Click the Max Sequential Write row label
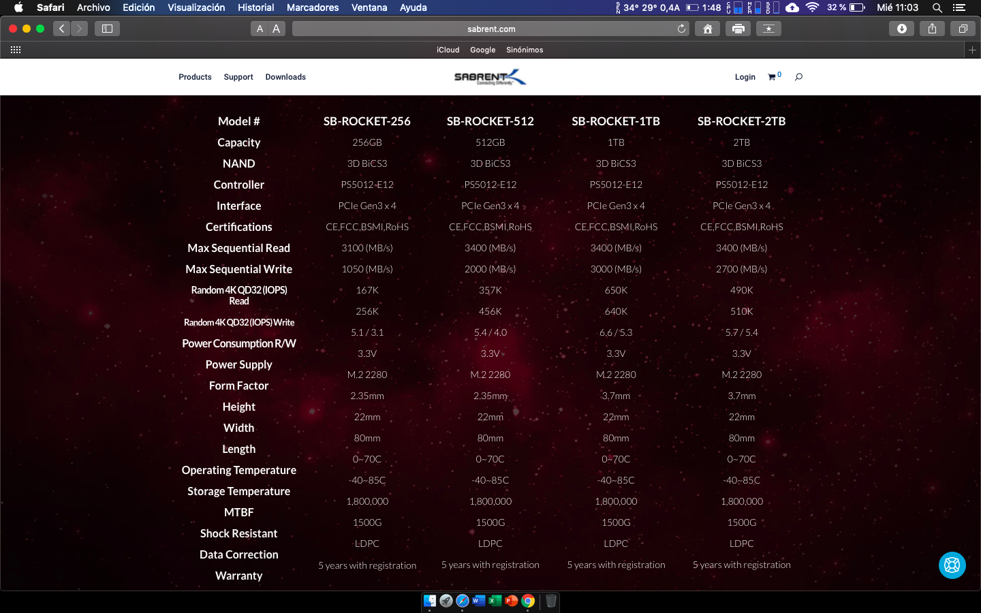This screenshot has width=981, height=613. coord(239,269)
